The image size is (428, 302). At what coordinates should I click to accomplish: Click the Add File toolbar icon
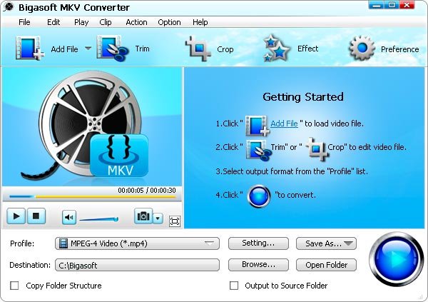(x=30, y=48)
